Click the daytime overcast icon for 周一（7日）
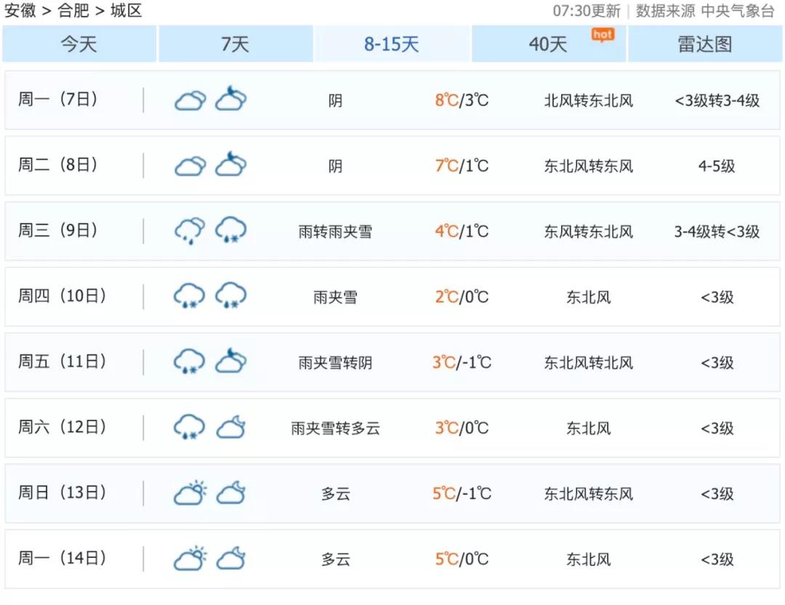 (190, 100)
